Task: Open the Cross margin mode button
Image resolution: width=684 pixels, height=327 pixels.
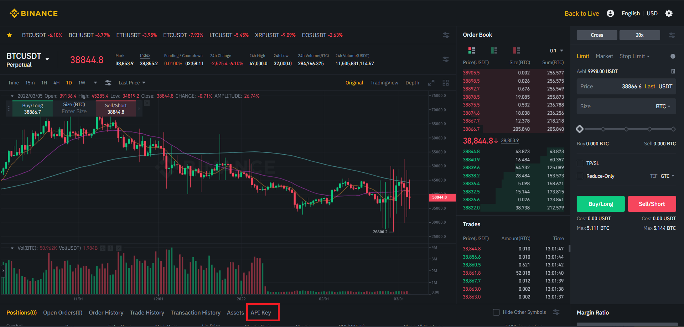Action: point(597,35)
